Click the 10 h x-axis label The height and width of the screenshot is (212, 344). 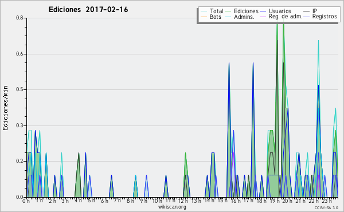(157, 201)
